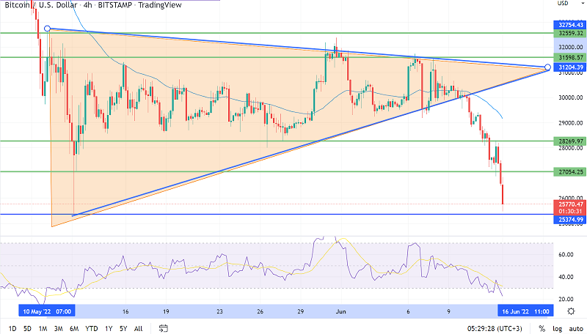Open the go-to-date calendar icon

click(163, 328)
